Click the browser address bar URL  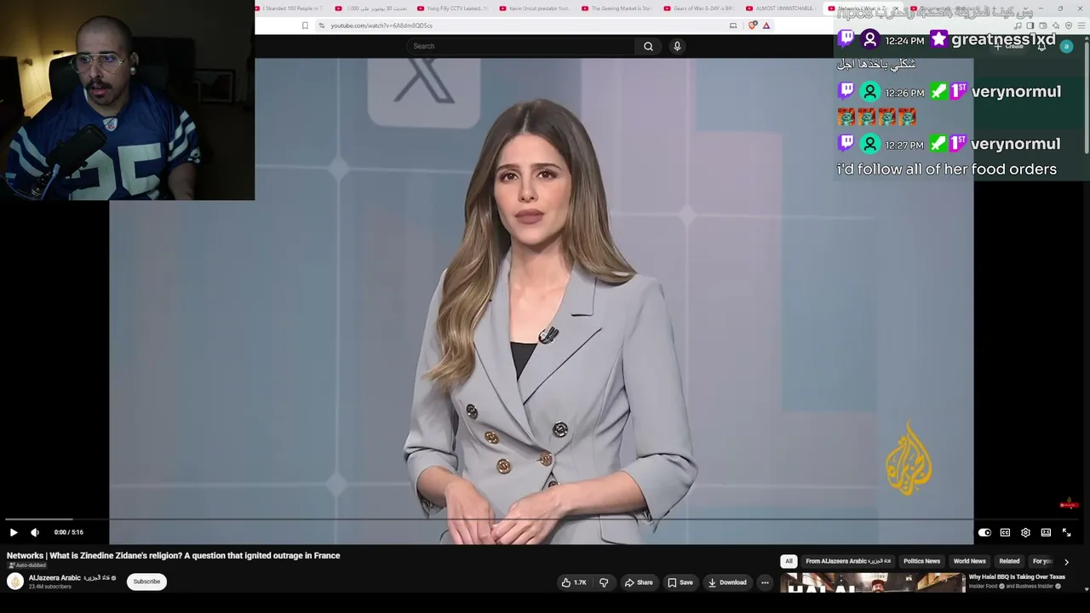[x=381, y=26]
